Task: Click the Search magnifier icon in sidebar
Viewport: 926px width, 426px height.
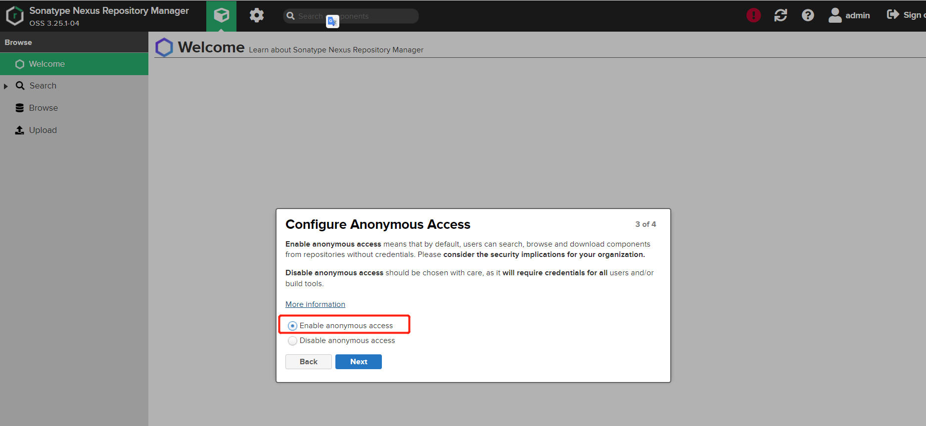Action: (20, 85)
